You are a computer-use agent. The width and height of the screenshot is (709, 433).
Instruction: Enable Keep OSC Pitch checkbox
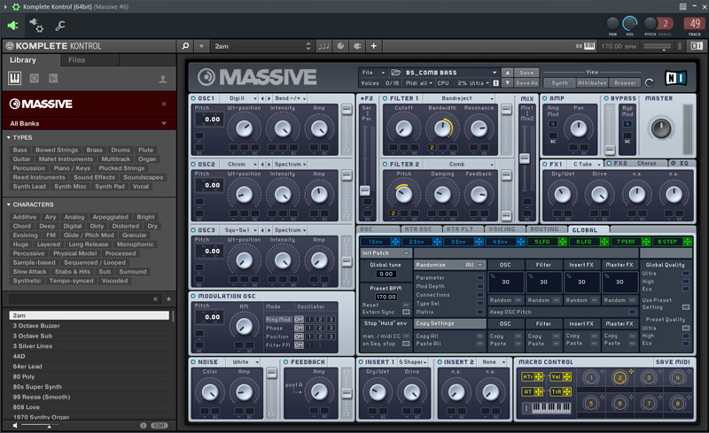632,312
